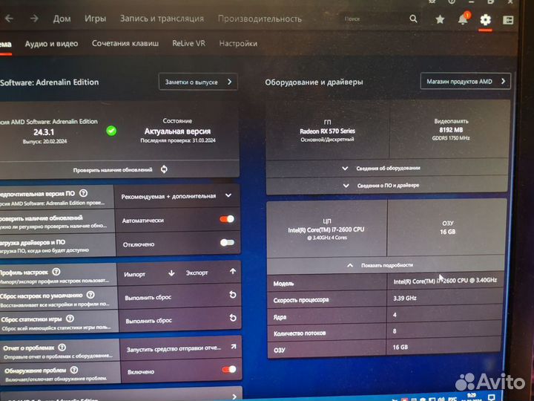This screenshot has width=534, height=401.
Task: Collapse CPU details with chevron
Action: [x=350, y=265]
